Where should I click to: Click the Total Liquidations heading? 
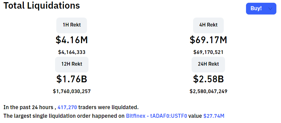41,6
